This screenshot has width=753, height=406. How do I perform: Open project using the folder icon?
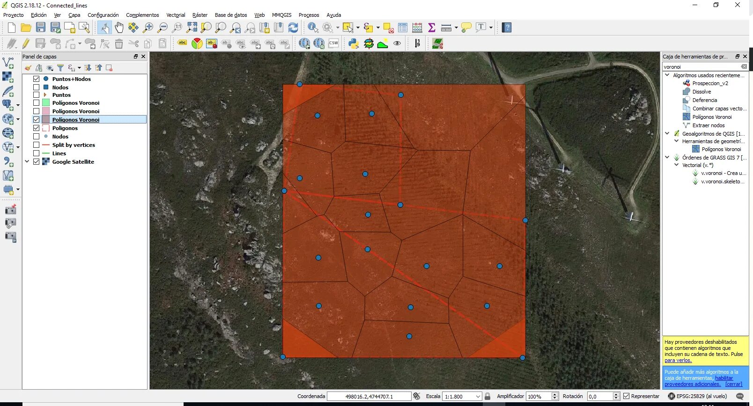click(x=26, y=28)
